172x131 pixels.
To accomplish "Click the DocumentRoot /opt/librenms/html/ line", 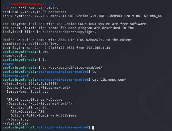I will 38,88.
